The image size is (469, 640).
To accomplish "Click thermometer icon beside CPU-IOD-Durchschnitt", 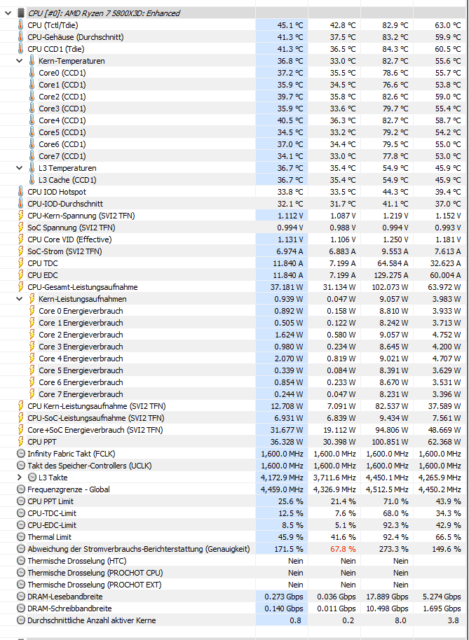I will point(20,204).
